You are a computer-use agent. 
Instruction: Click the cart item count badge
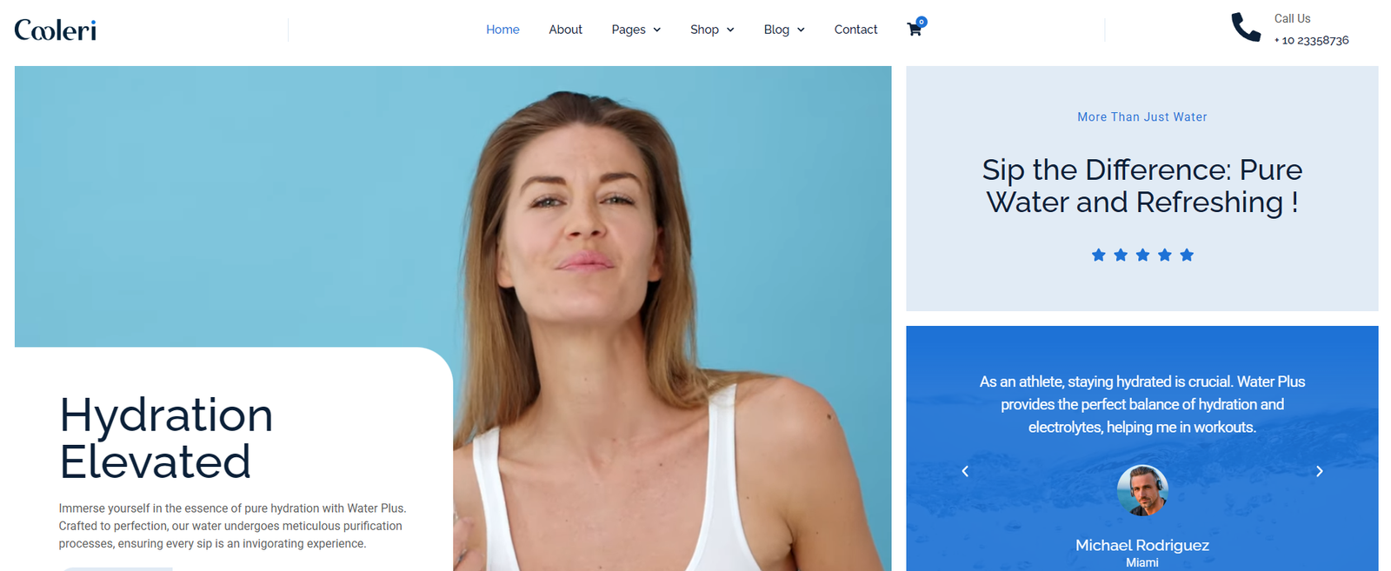click(x=922, y=22)
